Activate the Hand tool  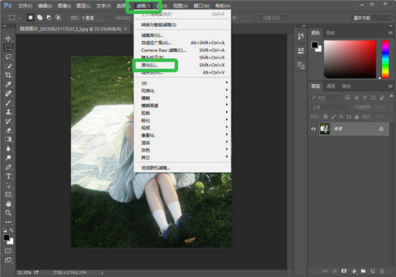point(9,204)
